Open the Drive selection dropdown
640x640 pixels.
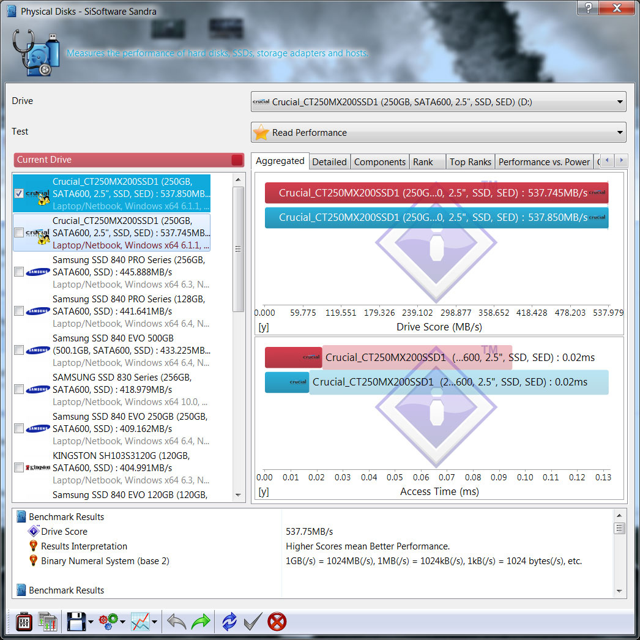438,102
